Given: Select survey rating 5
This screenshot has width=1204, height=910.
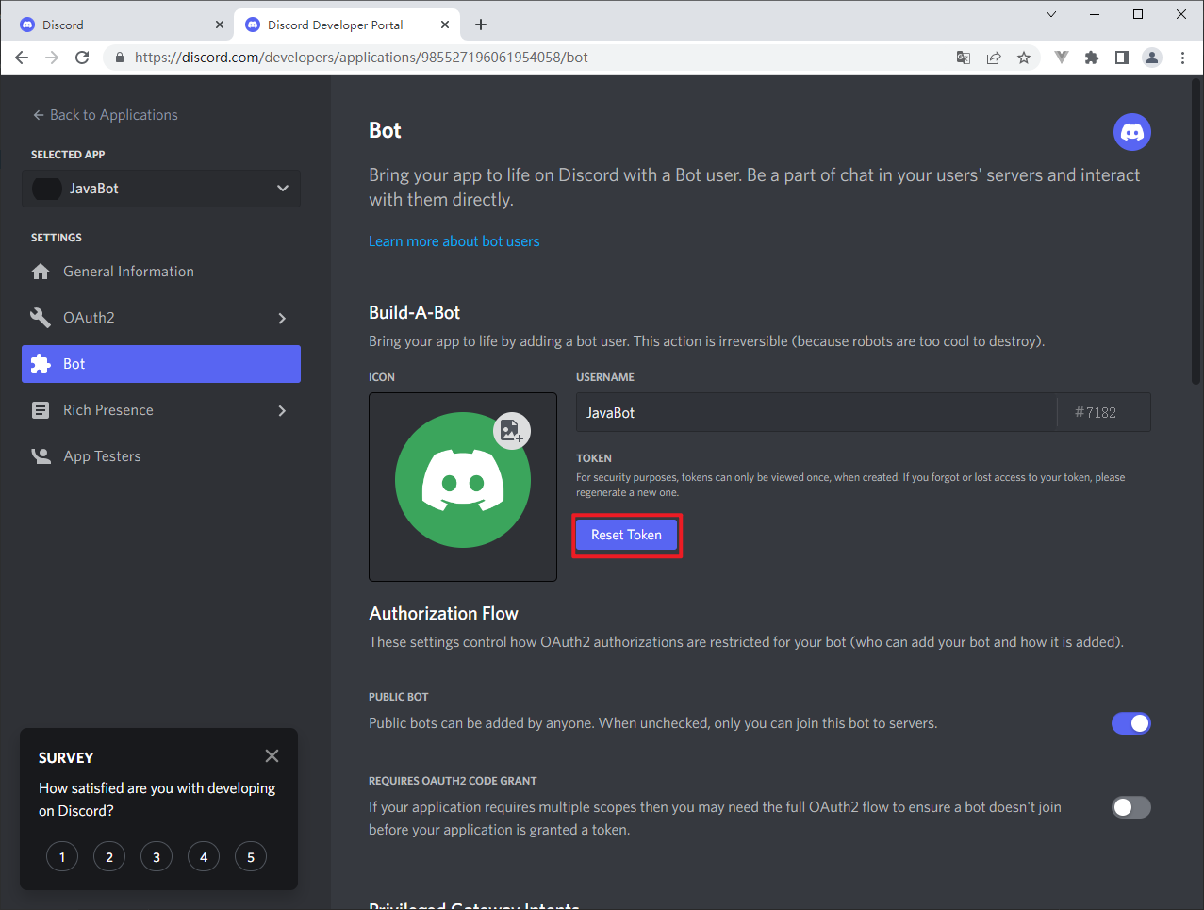Looking at the screenshot, I should (x=251, y=857).
